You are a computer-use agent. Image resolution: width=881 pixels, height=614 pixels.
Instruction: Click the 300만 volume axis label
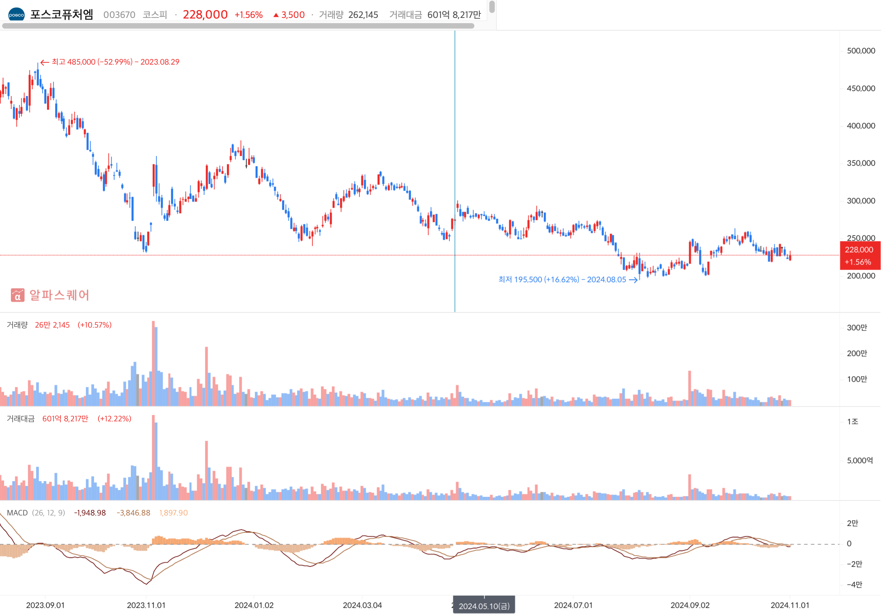pyautogui.click(x=857, y=328)
